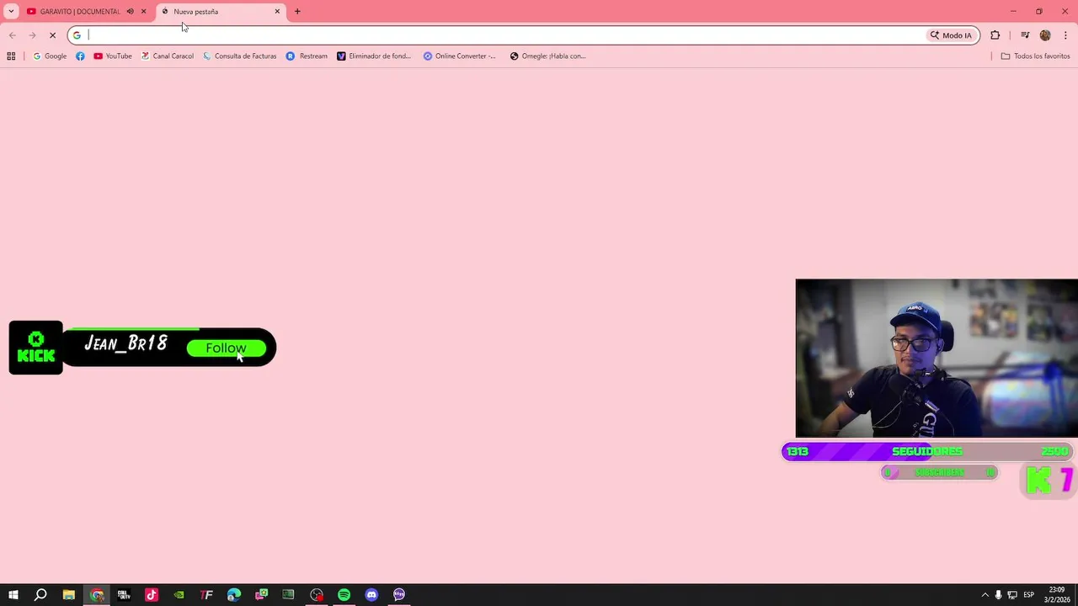Open the Google bookmark

[x=50, y=56]
